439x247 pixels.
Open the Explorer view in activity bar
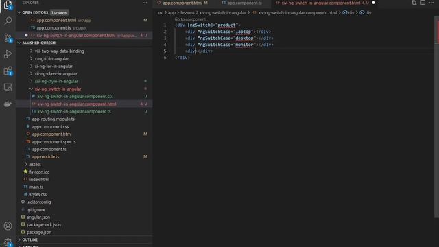[8, 5]
